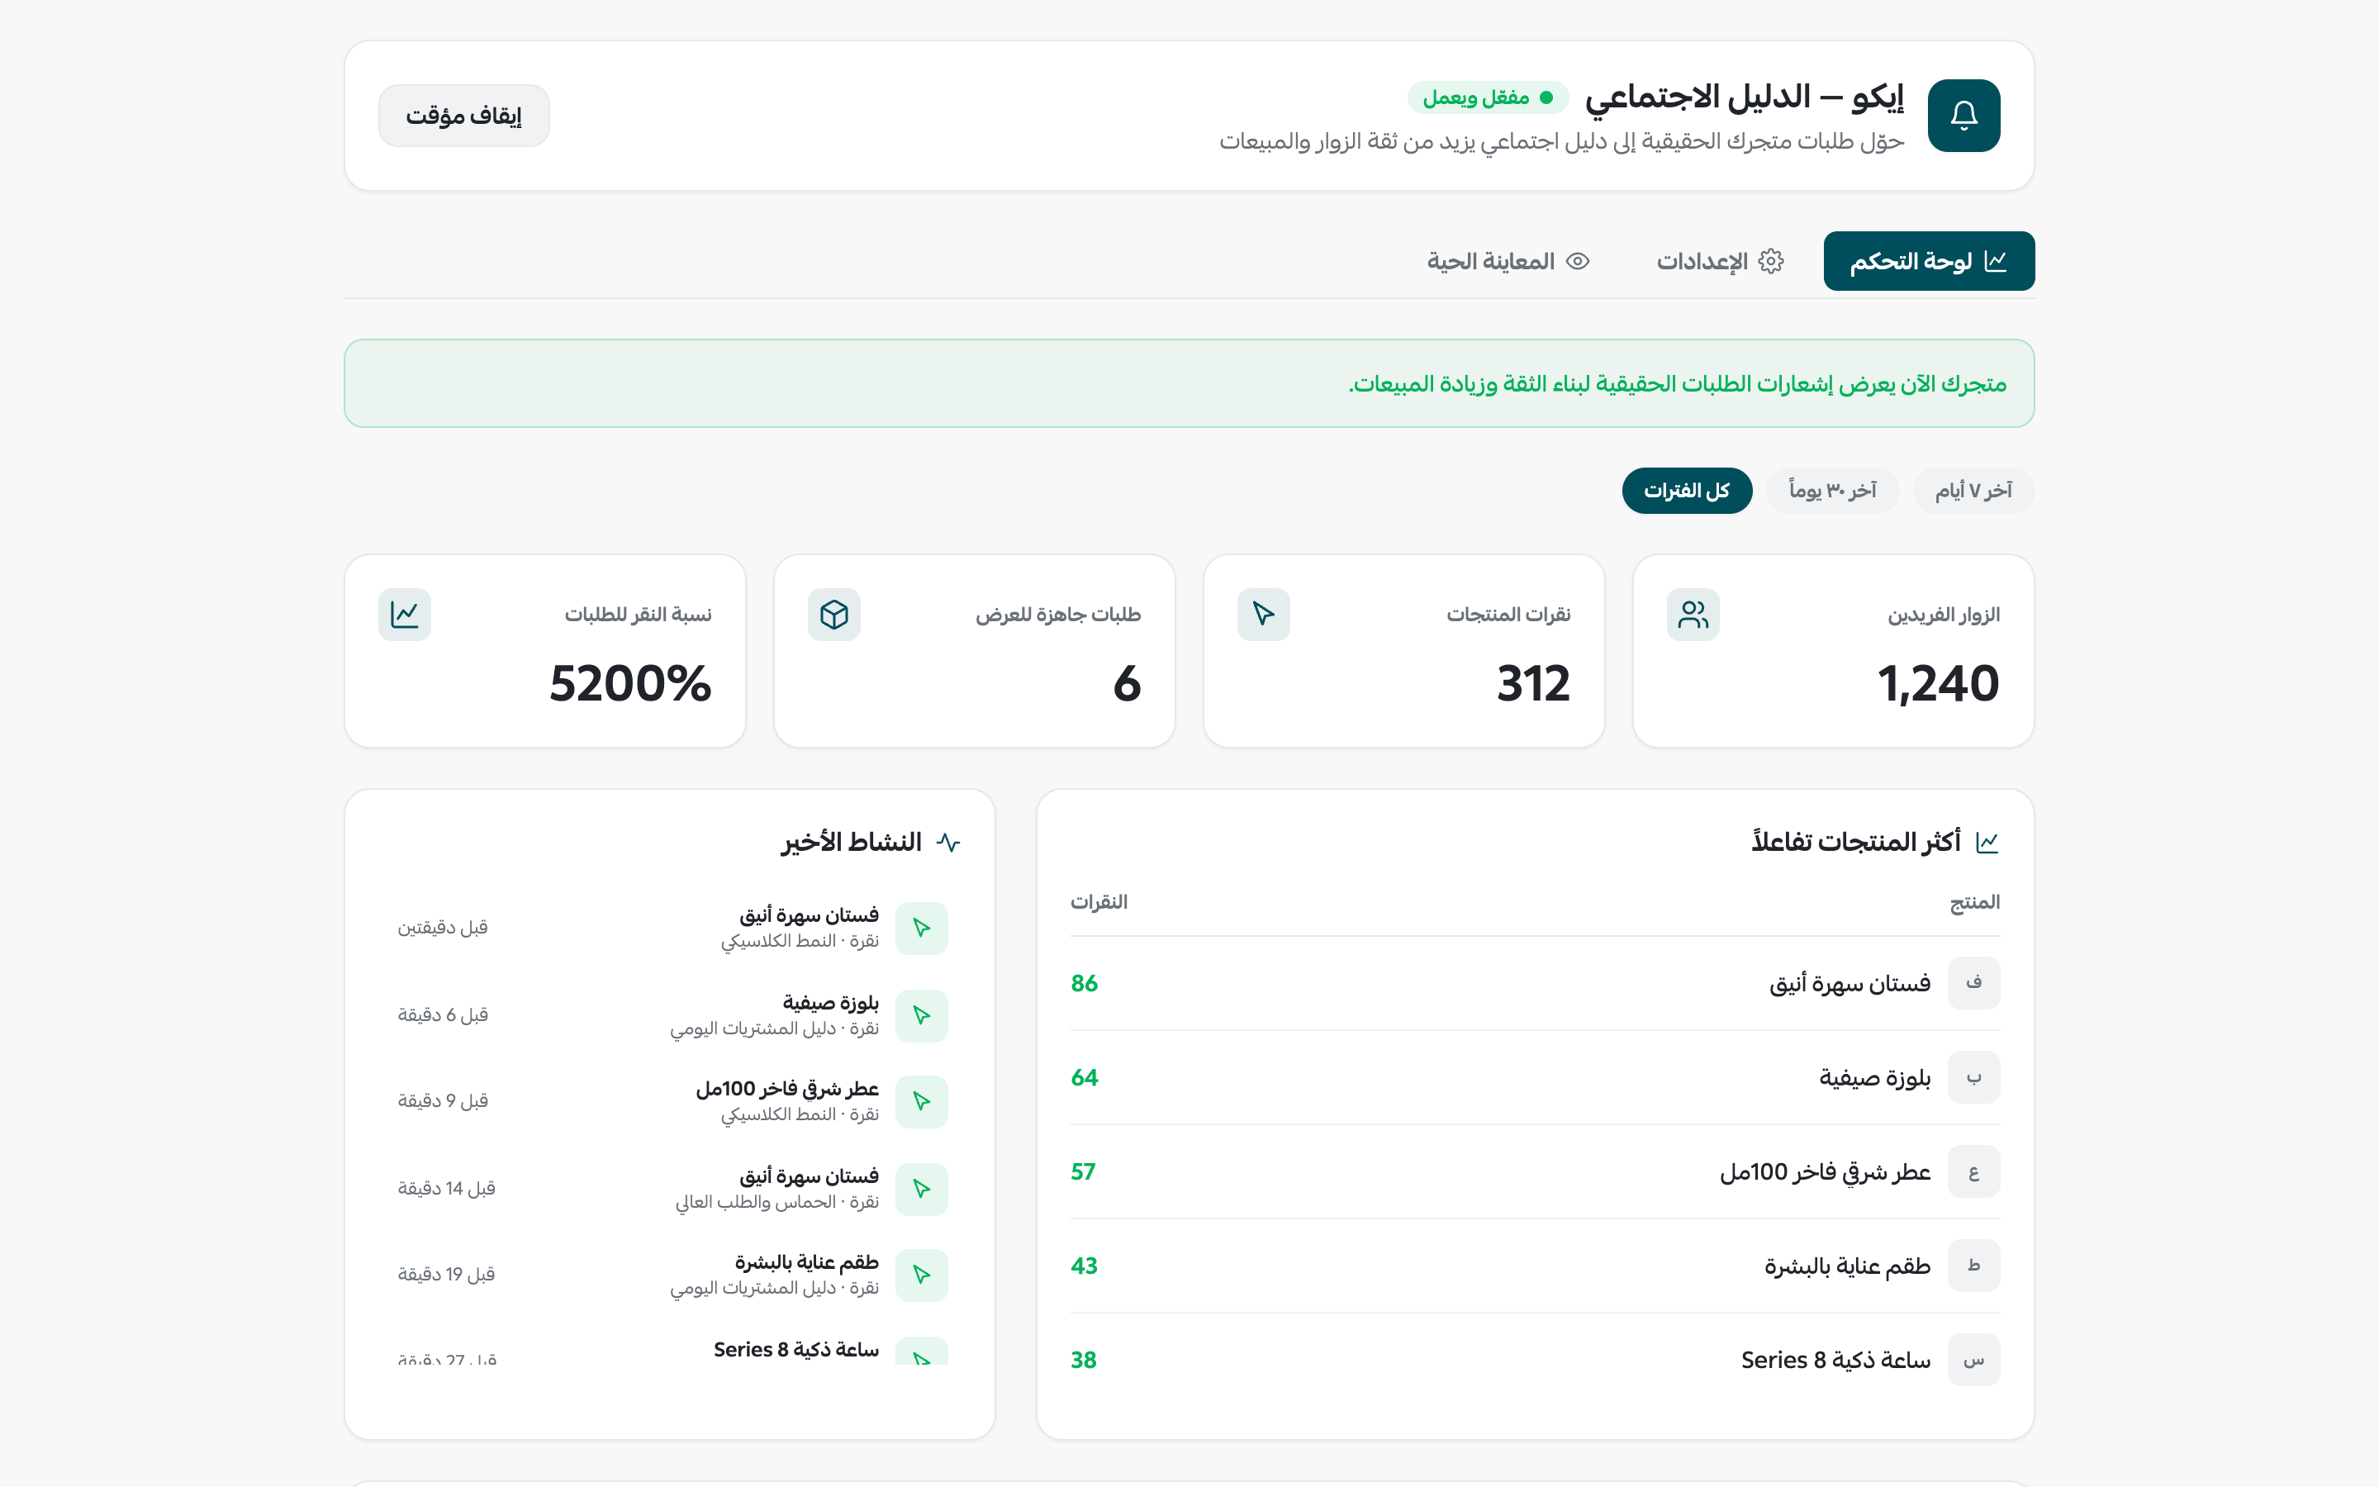Click the clicks value 38

pos(1083,1360)
